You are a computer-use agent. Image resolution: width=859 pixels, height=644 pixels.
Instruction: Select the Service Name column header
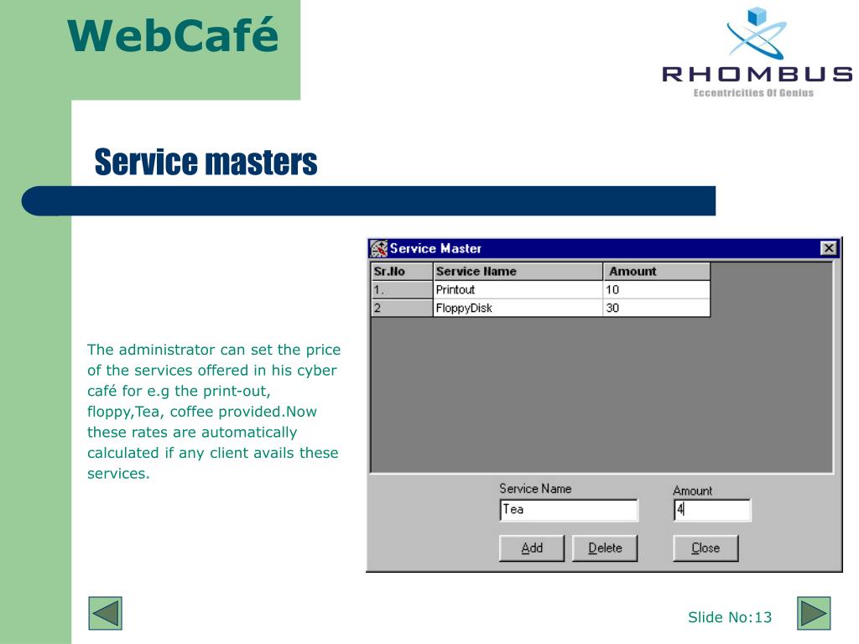pyautogui.click(x=518, y=272)
